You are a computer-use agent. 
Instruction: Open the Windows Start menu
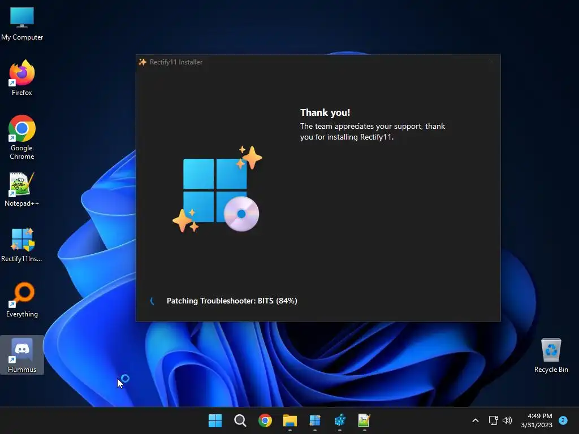215,420
